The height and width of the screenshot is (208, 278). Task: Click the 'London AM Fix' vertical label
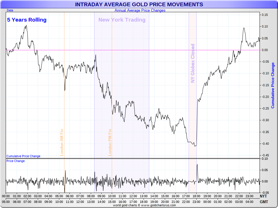(x=62, y=142)
